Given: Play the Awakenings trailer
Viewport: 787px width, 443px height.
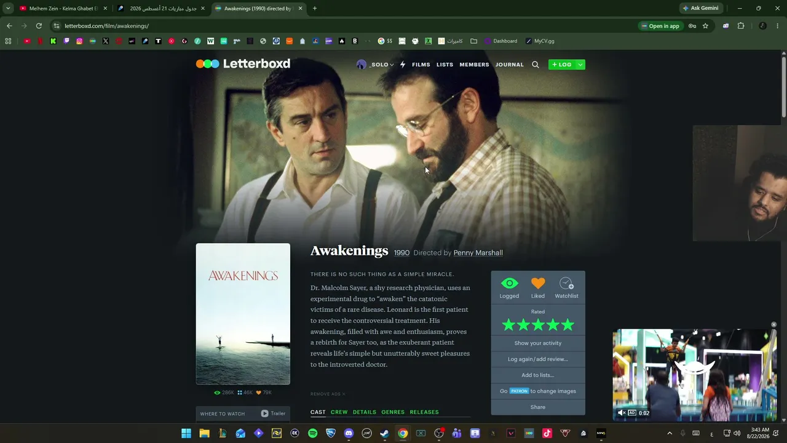Looking at the screenshot, I should (273, 413).
